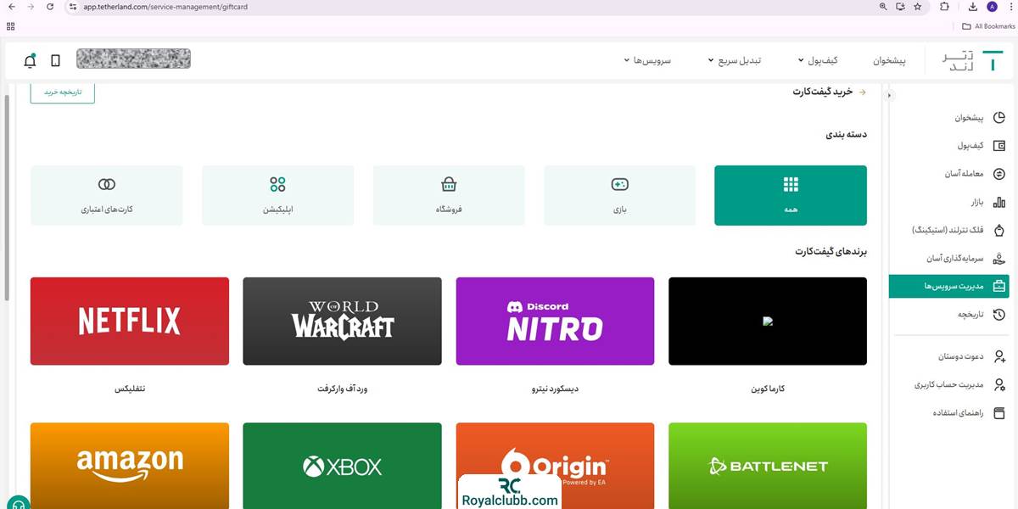1018x509 pixels.
Task: Open the کارما کوین gift card
Action: [x=768, y=322]
